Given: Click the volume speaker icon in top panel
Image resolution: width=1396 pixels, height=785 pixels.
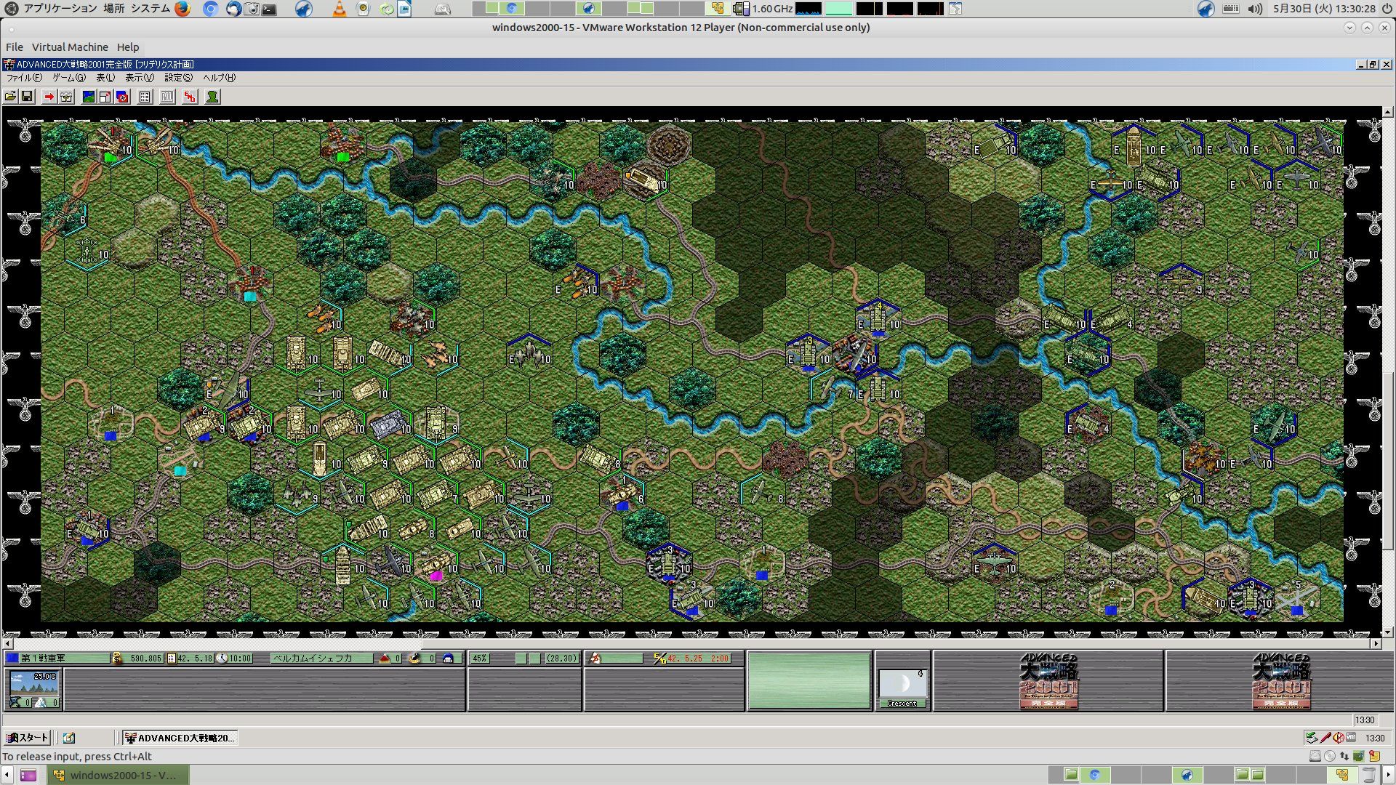Looking at the screenshot, I should (1255, 9).
